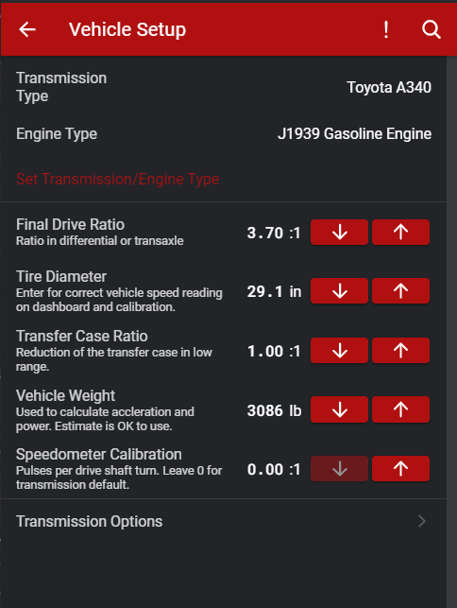Screen dimensions: 457x608
Task: Increase the Final Drive Ratio value
Action: 400,233
